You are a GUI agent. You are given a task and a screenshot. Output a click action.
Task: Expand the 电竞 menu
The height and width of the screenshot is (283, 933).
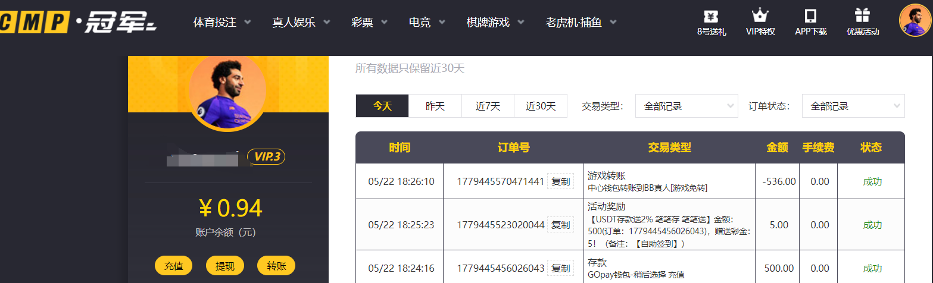[x=427, y=23]
